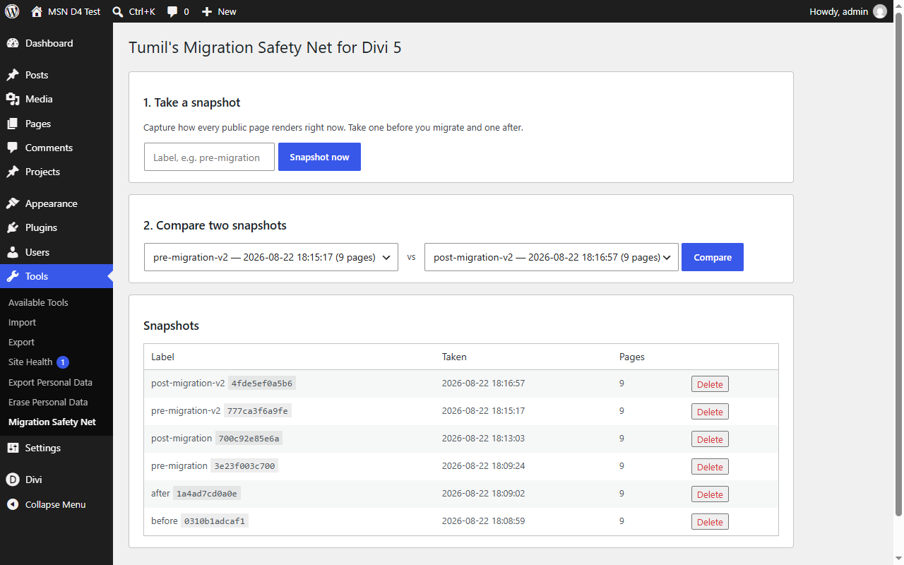Open the second snapshot dropdown post-migration-v2
The height and width of the screenshot is (565, 904).
tap(552, 257)
